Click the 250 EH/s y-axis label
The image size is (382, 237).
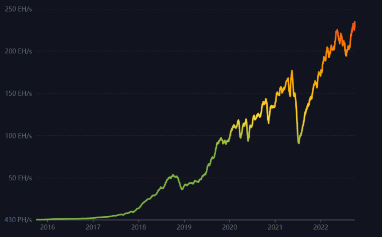18,9
